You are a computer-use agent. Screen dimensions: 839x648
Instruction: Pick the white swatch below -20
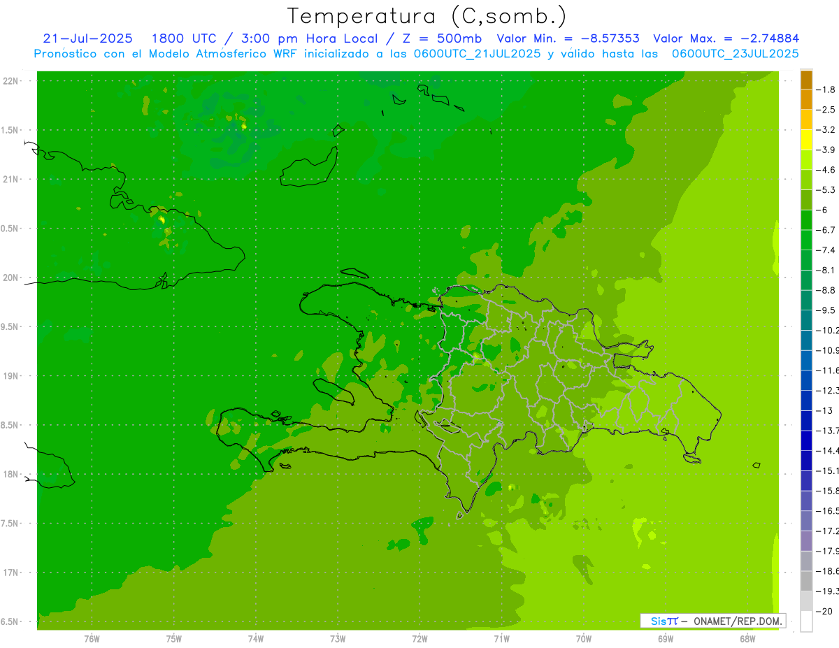pos(806,621)
